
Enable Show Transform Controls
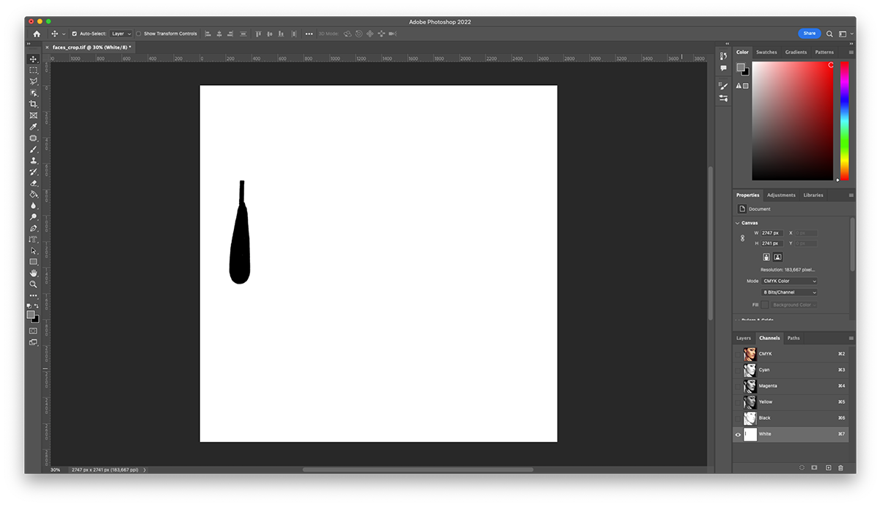(139, 33)
